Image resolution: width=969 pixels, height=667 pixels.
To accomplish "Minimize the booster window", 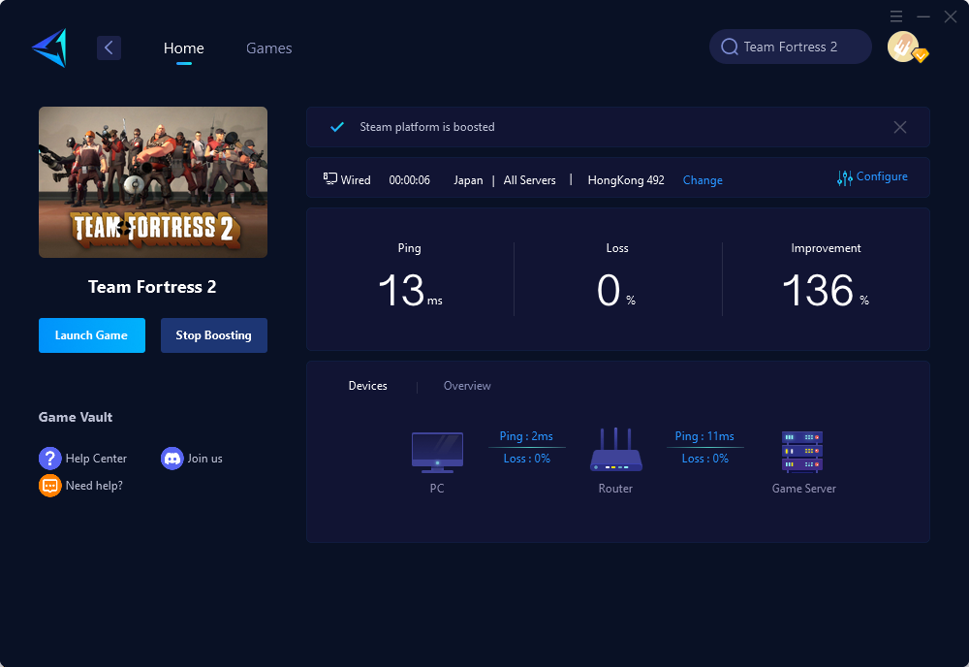I will tap(923, 16).
